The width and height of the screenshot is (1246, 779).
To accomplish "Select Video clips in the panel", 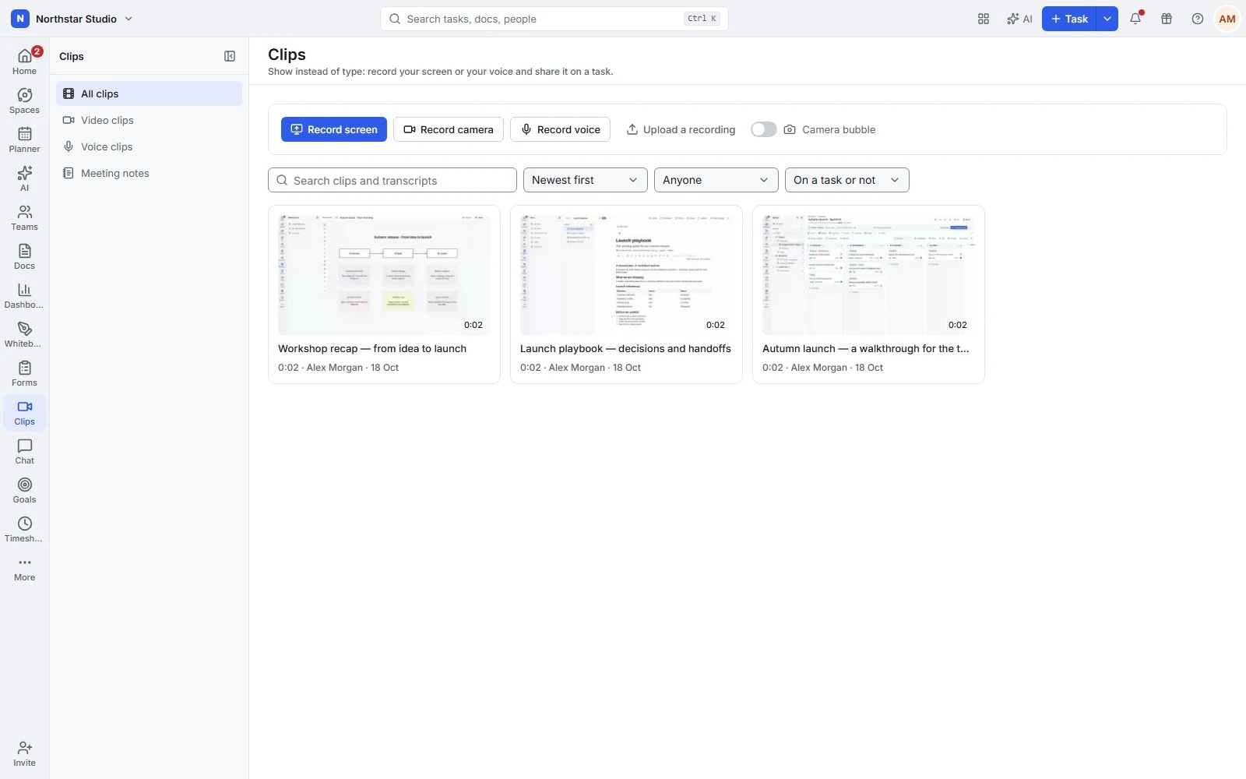I will [150, 120].
